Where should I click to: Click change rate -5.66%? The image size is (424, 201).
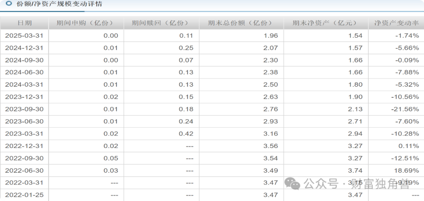click(407, 48)
